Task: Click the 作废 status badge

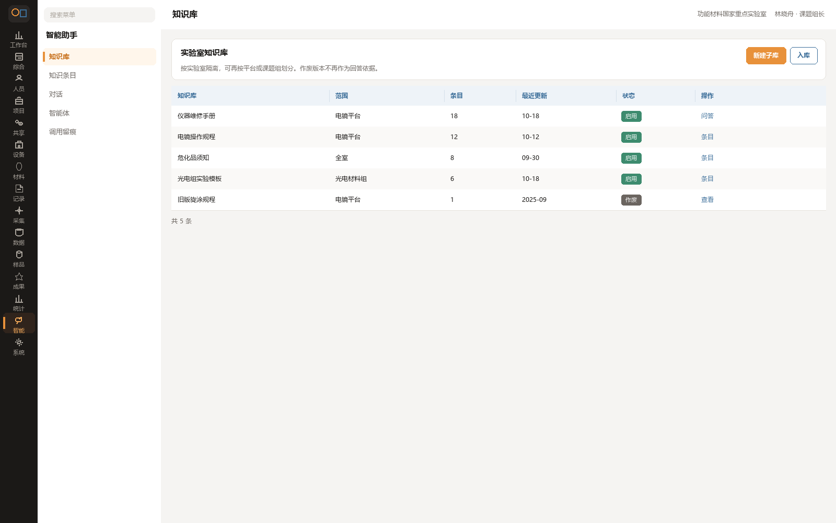Action: click(631, 200)
